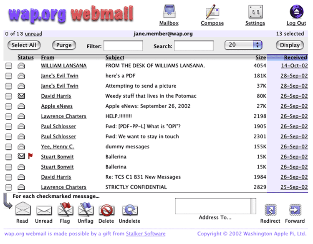Check the Apple eNews message checkbox
This screenshot has width=313, height=244.
9,106
